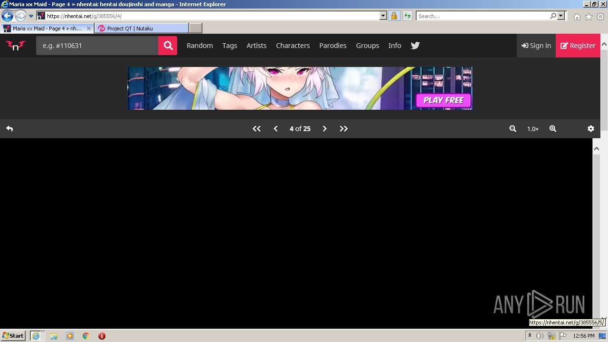Click the volume speaker icon in the tray
The image size is (608, 342).
tap(540, 336)
